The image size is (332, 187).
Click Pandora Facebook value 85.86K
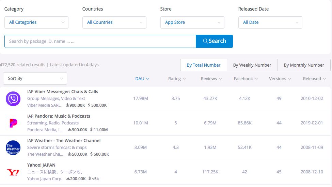[244, 123]
